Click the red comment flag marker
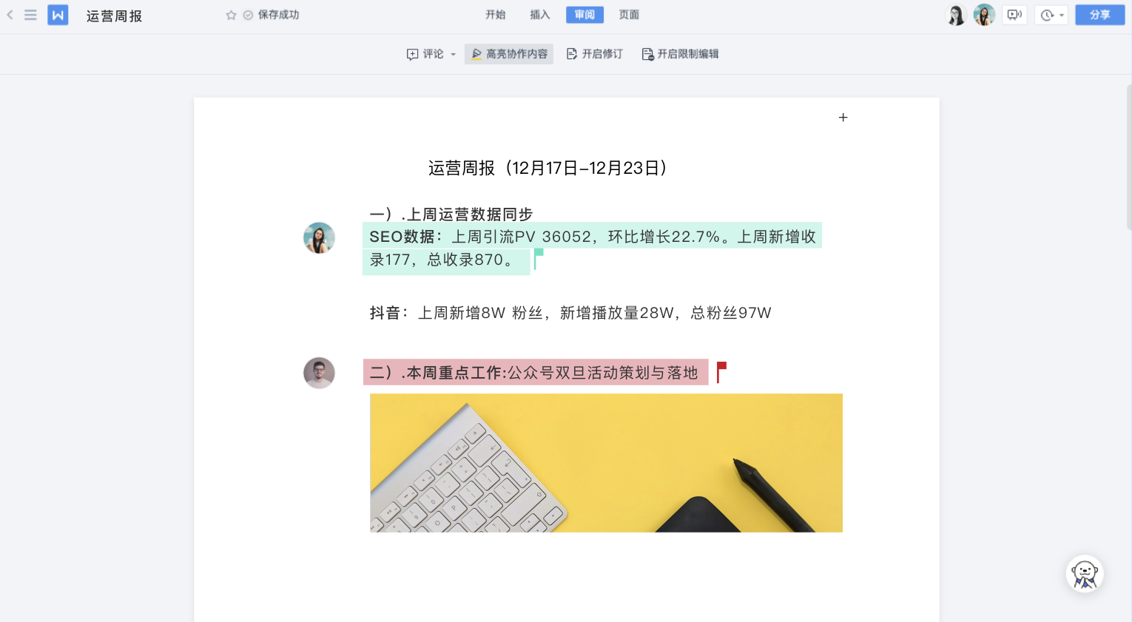Screen dimensions: 1132x622 [721, 372]
